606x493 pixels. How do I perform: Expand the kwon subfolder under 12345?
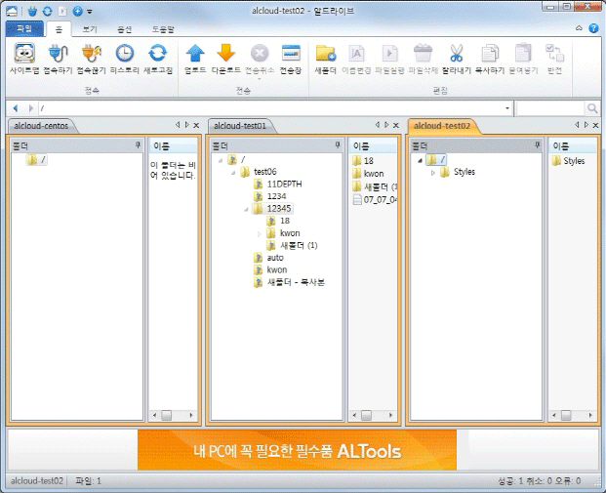click(259, 234)
